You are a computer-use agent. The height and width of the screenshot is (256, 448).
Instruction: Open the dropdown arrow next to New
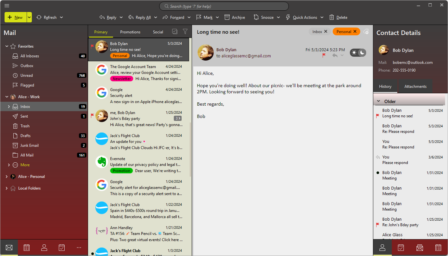click(29, 17)
